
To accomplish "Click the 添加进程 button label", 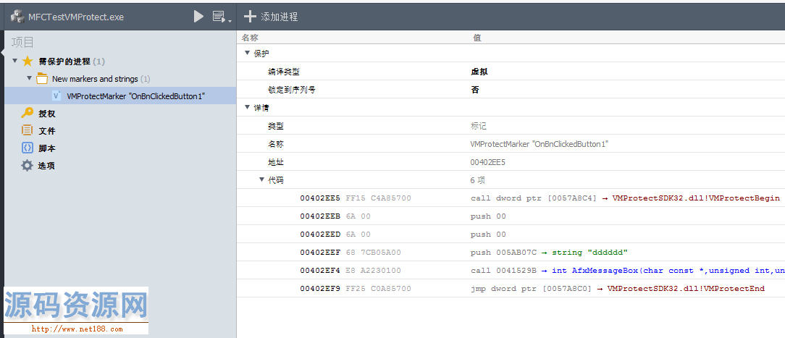I will pyautogui.click(x=280, y=17).
